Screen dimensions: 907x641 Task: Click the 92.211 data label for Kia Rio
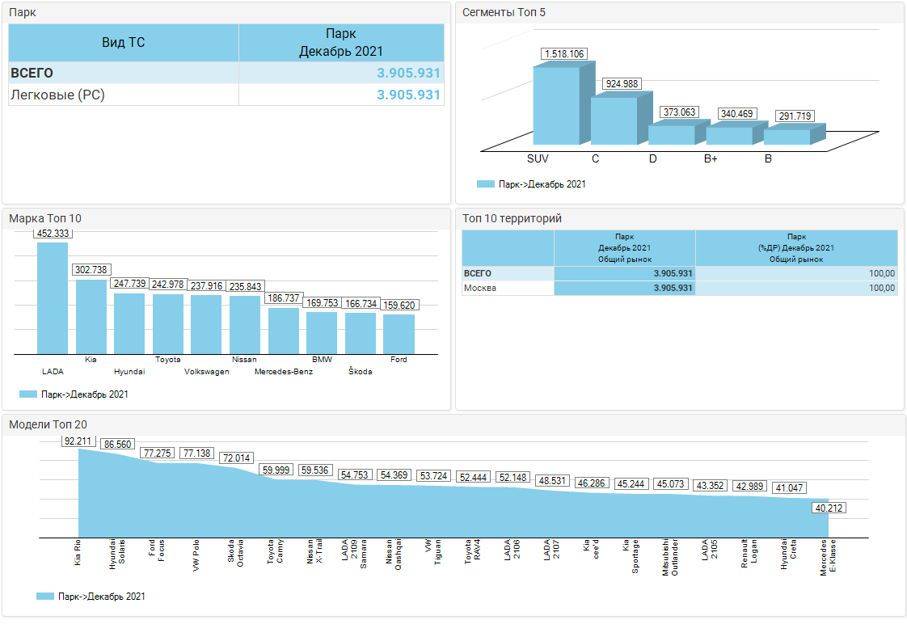pos(78,441)
